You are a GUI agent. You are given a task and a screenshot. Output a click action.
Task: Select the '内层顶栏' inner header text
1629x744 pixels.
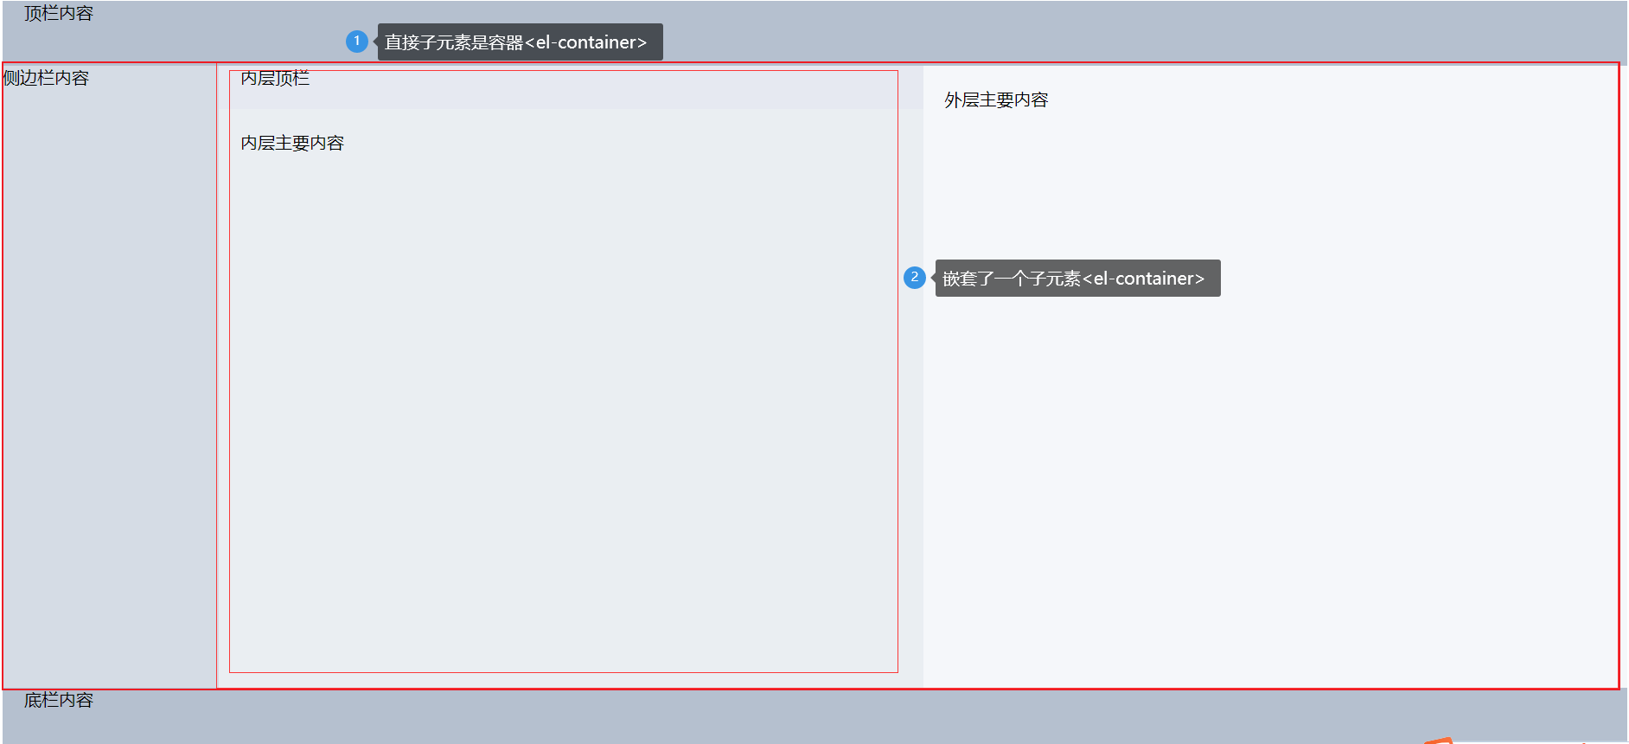point(275,78)
